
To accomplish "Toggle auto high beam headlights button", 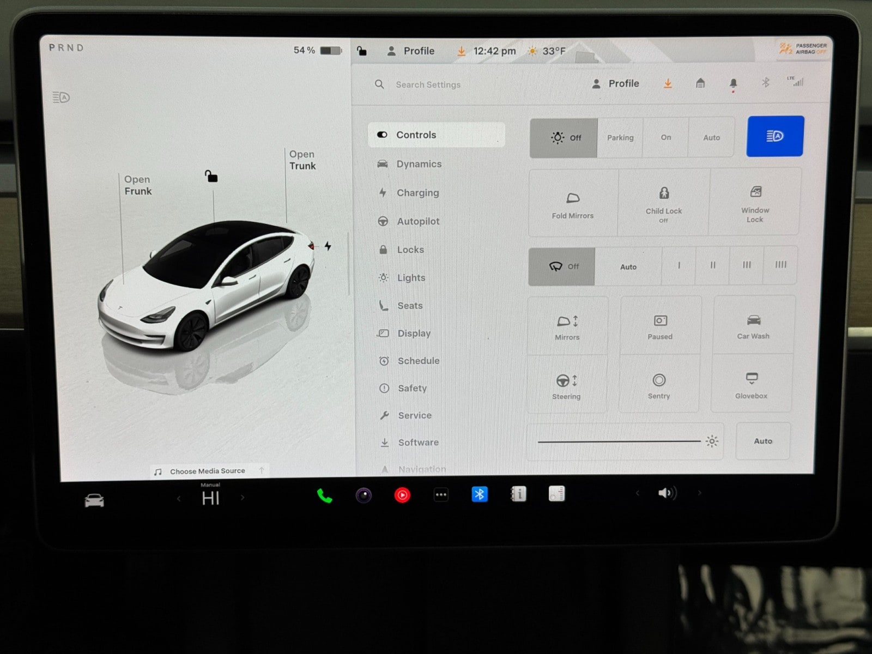I will pyautogui.click(x=774, y=136).
